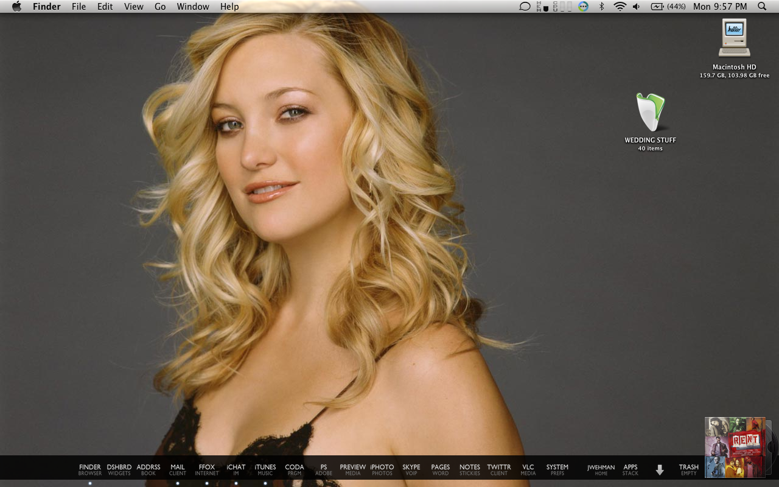Open PAGES word processor in dock

coord(441,470)
